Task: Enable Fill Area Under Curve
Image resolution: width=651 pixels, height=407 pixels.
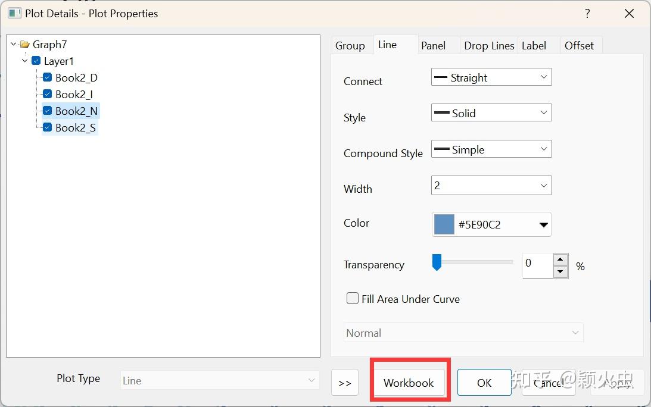Action: [353, 299]
